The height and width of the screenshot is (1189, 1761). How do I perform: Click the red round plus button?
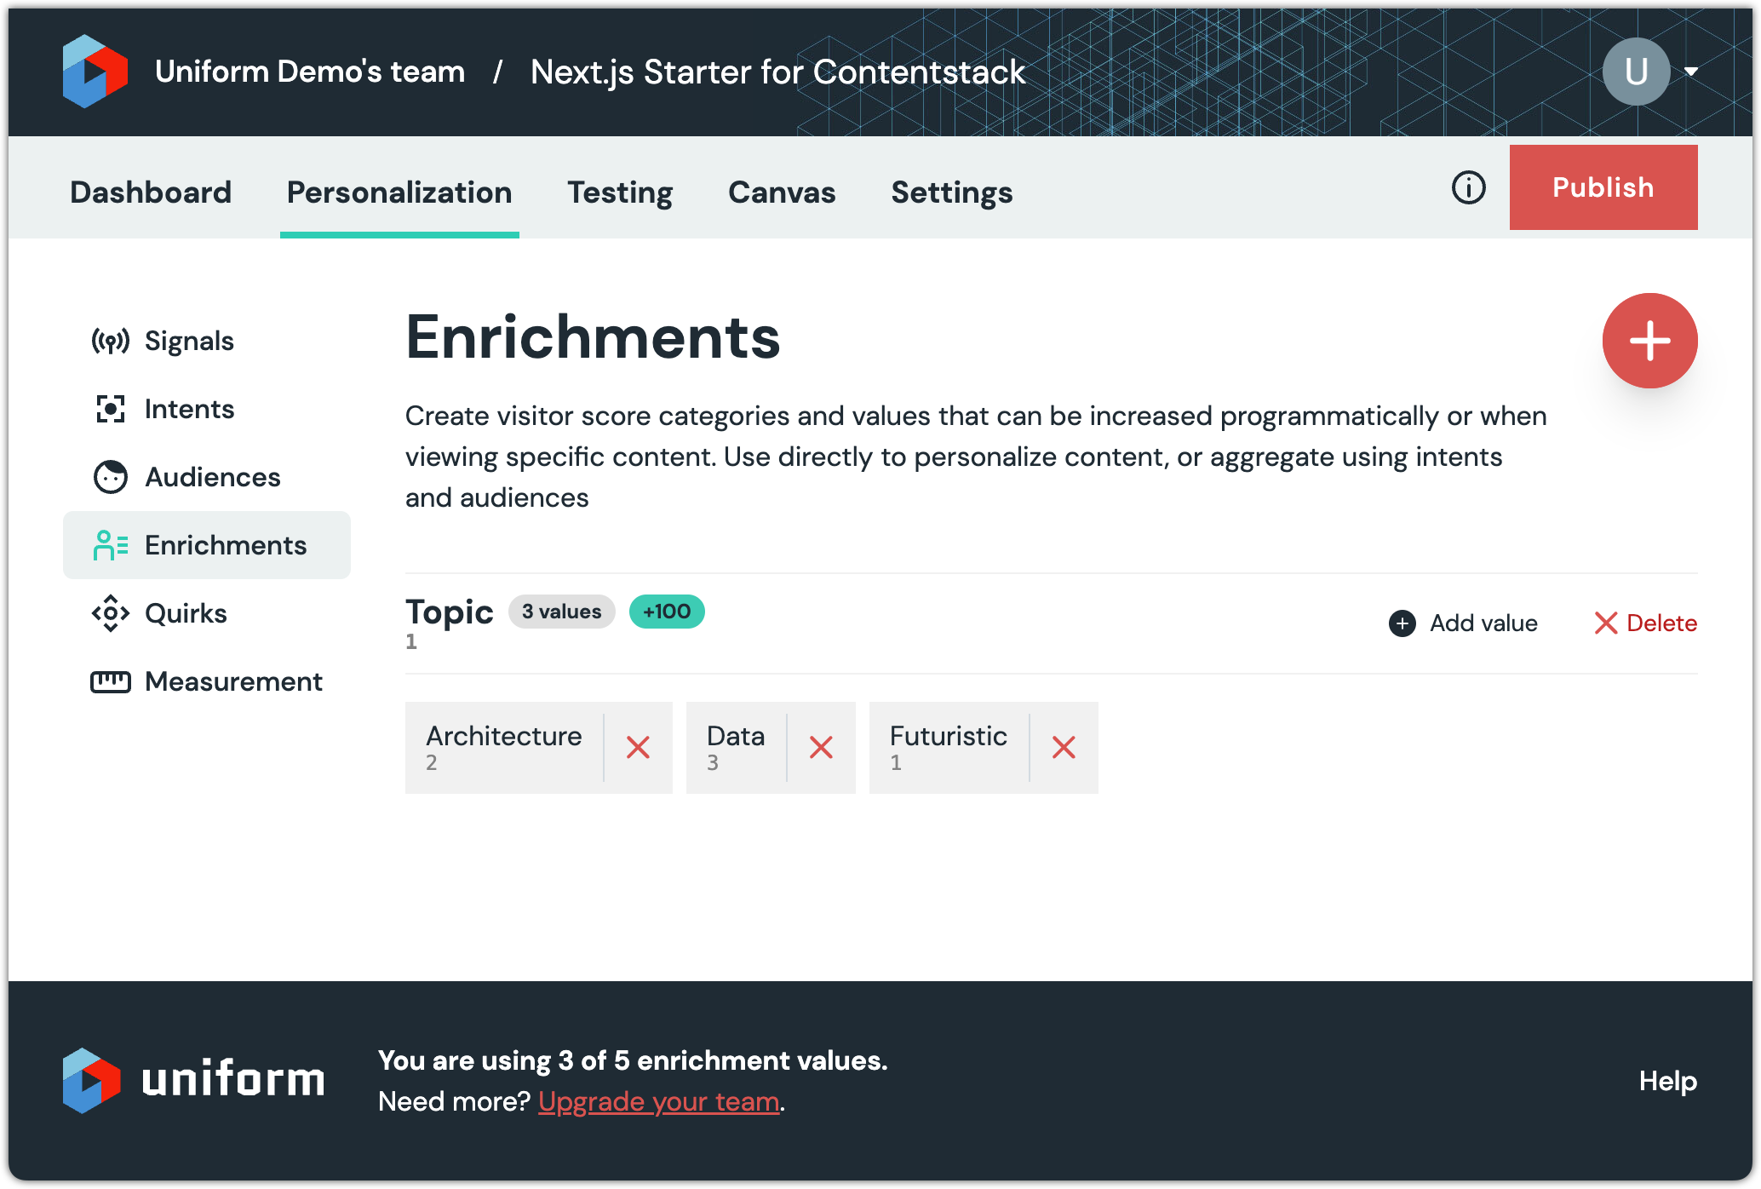pyautogui.click(x=1649, y=341)
